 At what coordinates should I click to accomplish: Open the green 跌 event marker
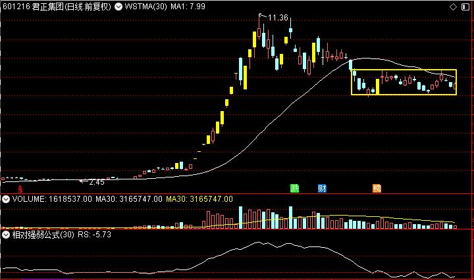pos(294,188)
